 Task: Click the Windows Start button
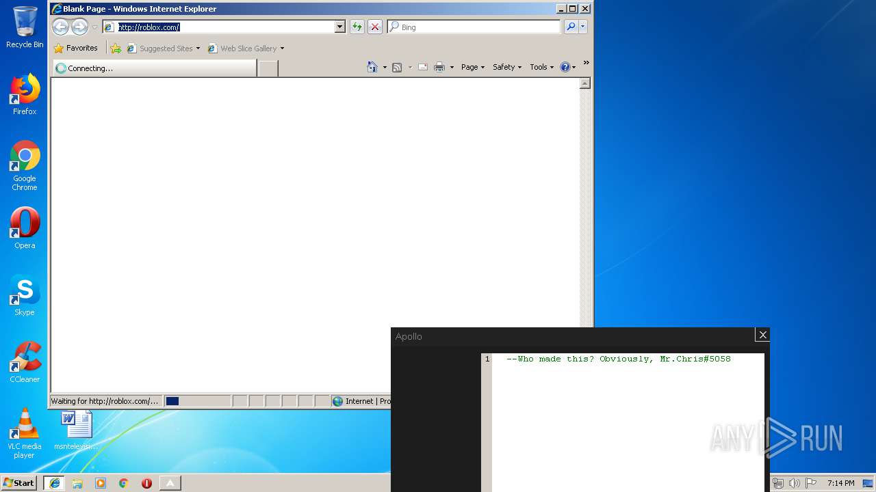point(19,482)
